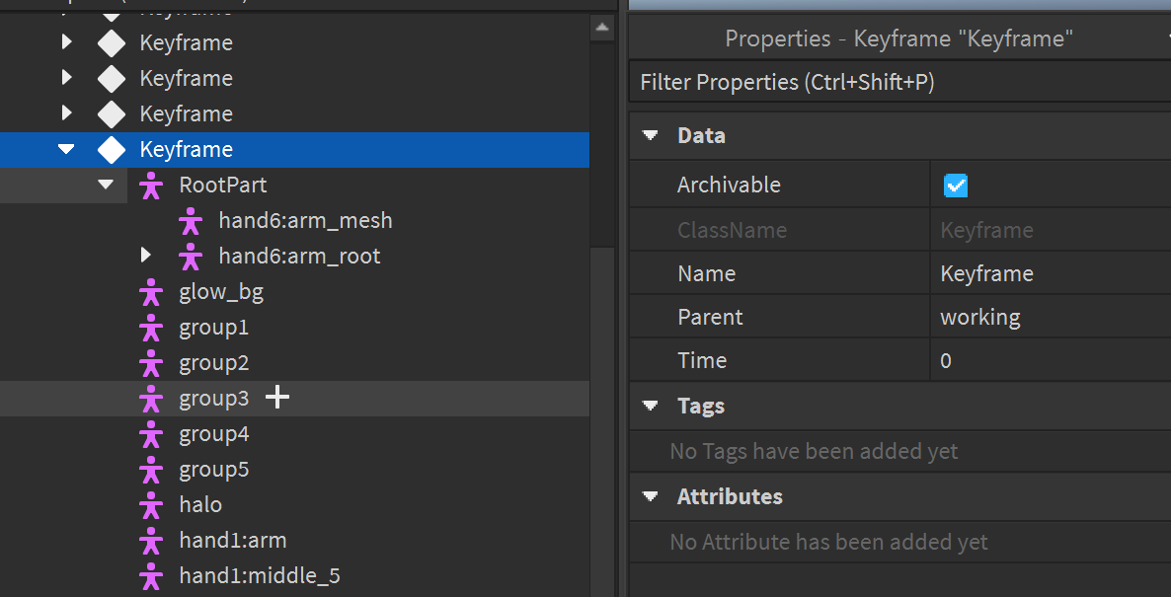Click the Properties panel title bar
1171x597 pixels.
tap(899, 38)
